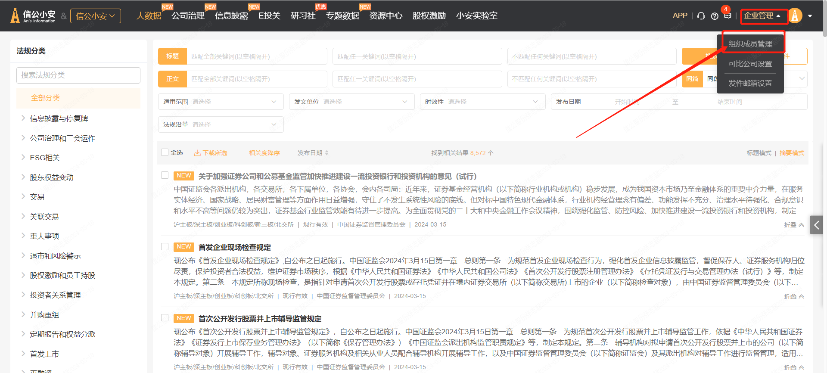Expand the 退市和风险警示 category
The width and height of the screenshot is (827, 373).
(23, 255)
